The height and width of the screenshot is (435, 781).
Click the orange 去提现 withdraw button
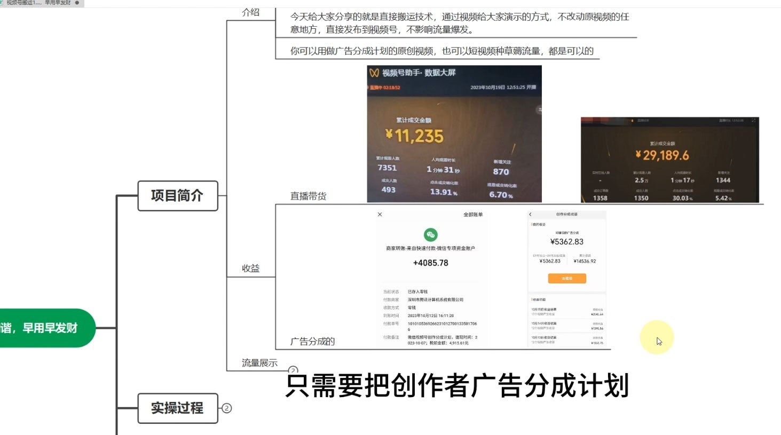tap(567, 278)
